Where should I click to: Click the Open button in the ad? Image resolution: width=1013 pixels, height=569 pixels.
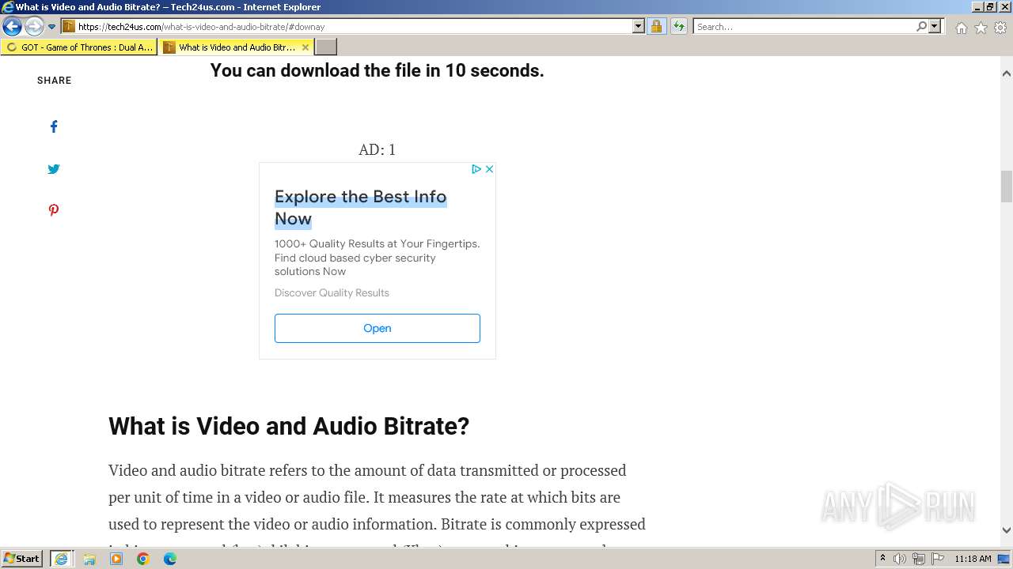tap(378, 328)
